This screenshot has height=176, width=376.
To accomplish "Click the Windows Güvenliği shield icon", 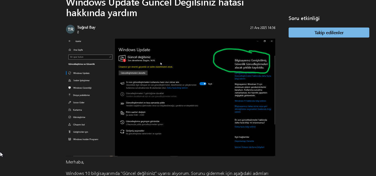I will pos(70,88).
